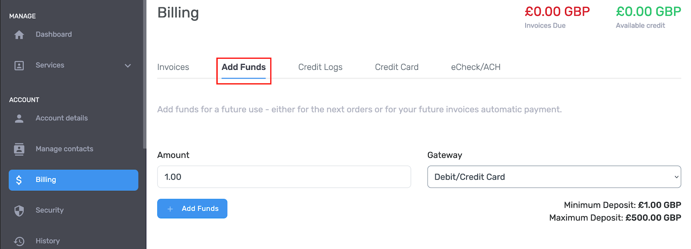This screenshot has height=249, width=691.
Task: Open Manage contacts page link
Action: [64, 149]
